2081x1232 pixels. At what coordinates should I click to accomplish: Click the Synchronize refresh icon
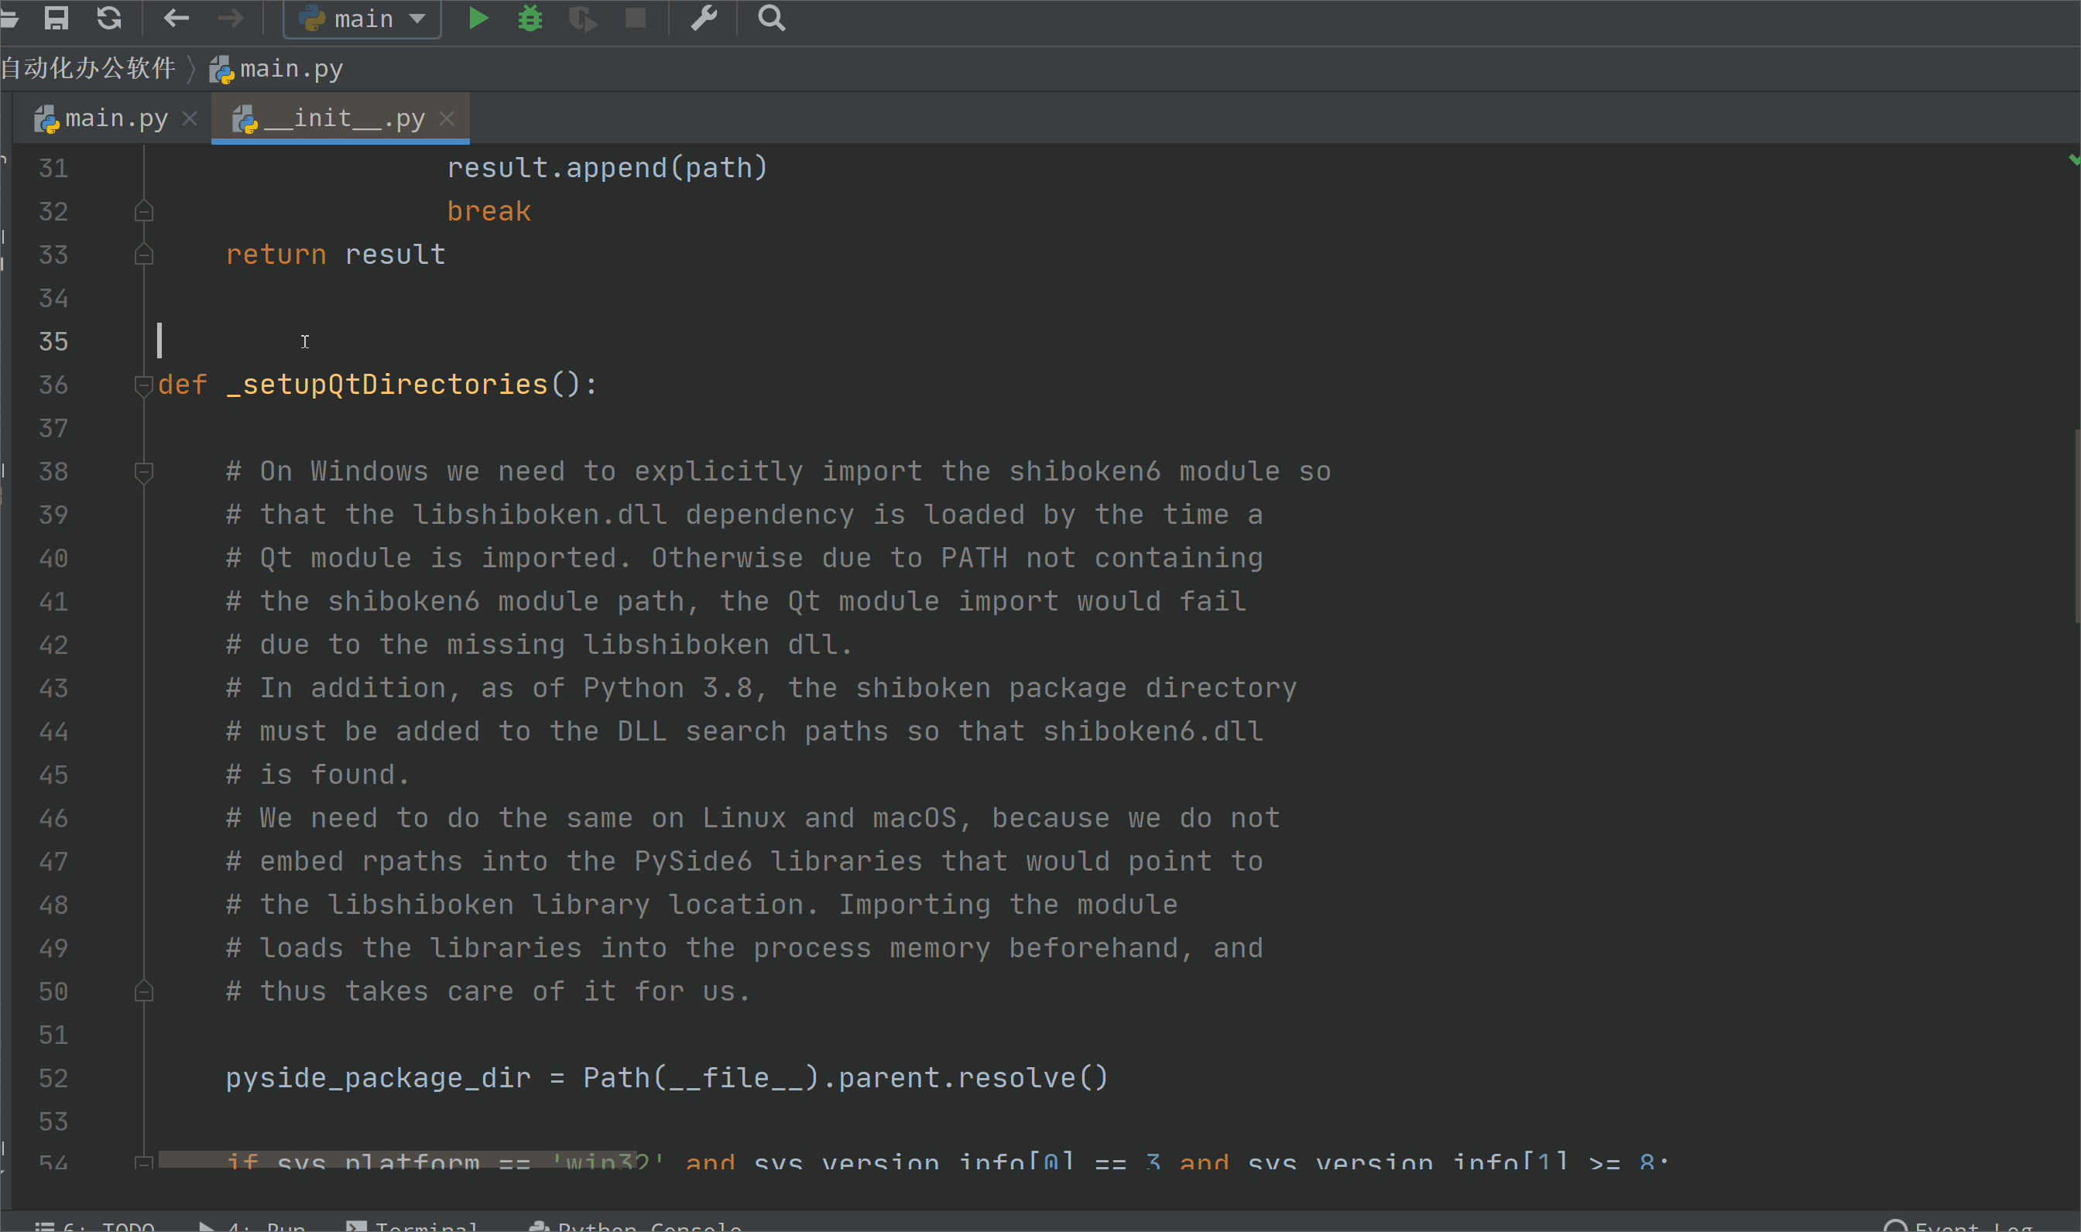(x=109, y=18)
